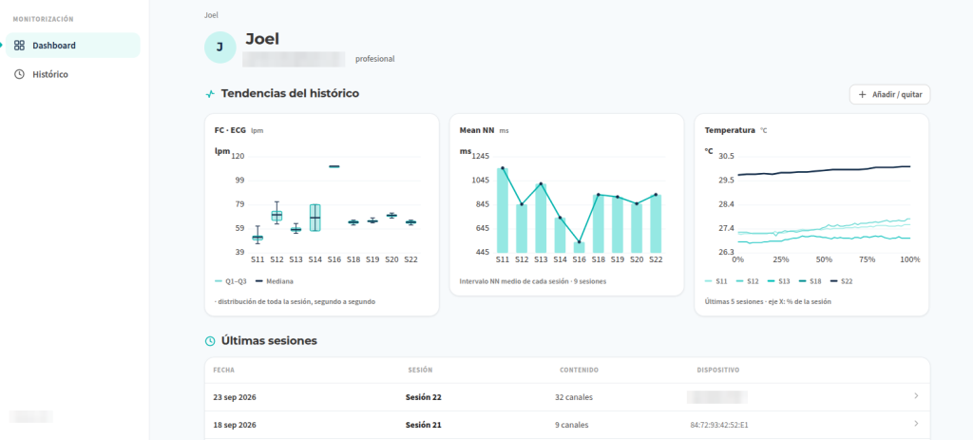The height and width of the screenshot is (440, 973).
Task: Click the plus icon in Añadir / quitar
Action: click(x=861, y=95)
